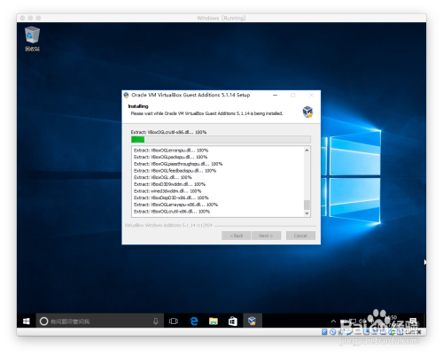Viewport: 443px width, 356px height.
Task: Open File Explorer from the taskbar
Action: 214,321
